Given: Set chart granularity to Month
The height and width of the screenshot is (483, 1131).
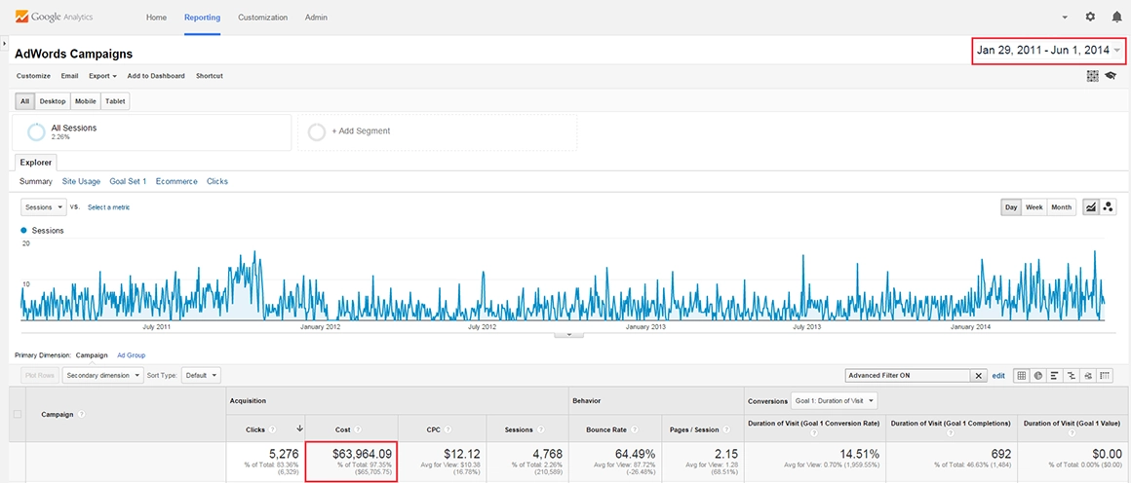Looking at the screenshot, I should (1061, 206).
